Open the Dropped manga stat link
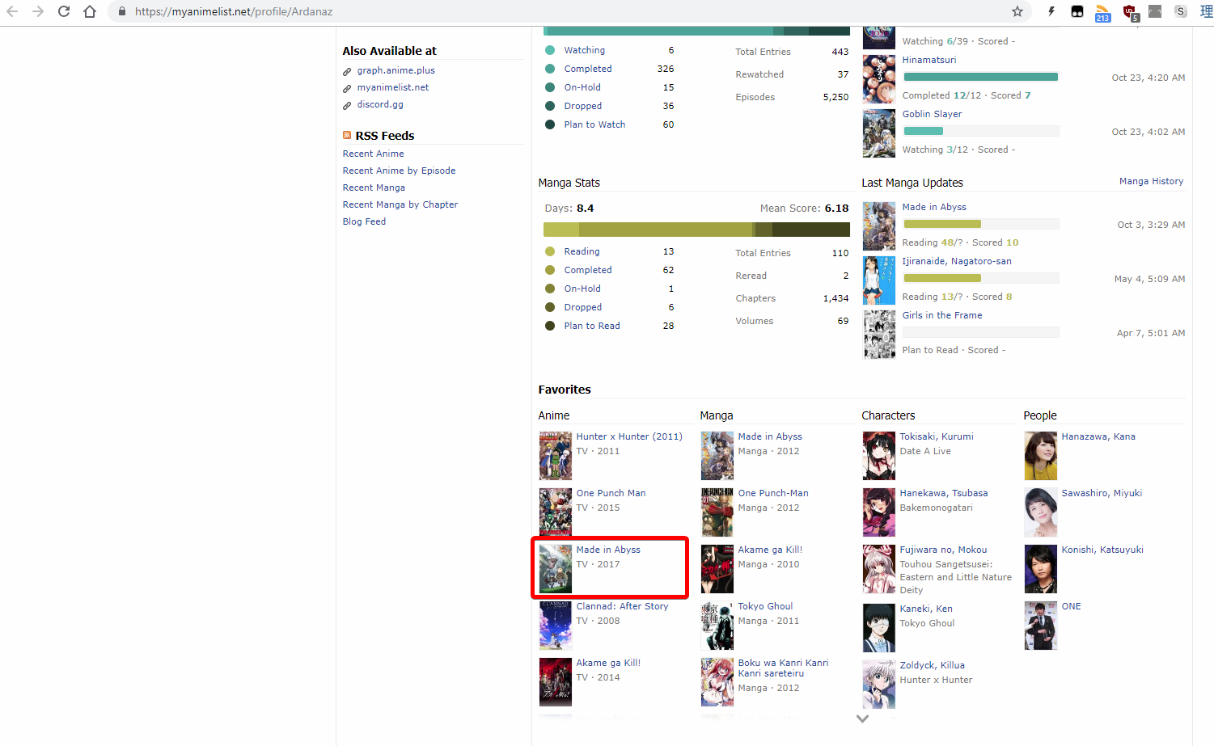The width and height of the screenshot is (1214, 746). point(582,307)
